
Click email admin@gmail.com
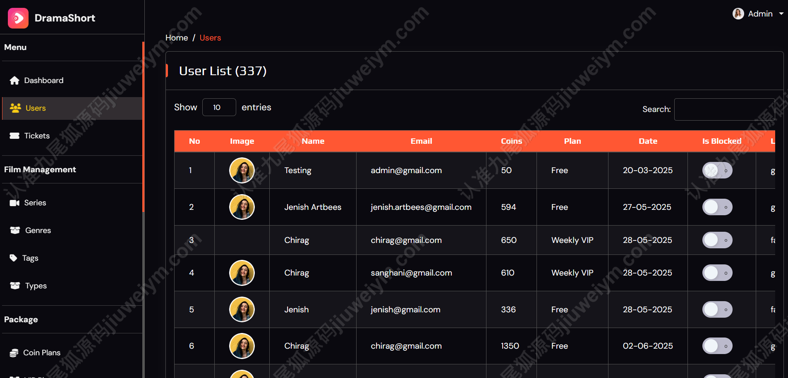[x=406, y=170]
